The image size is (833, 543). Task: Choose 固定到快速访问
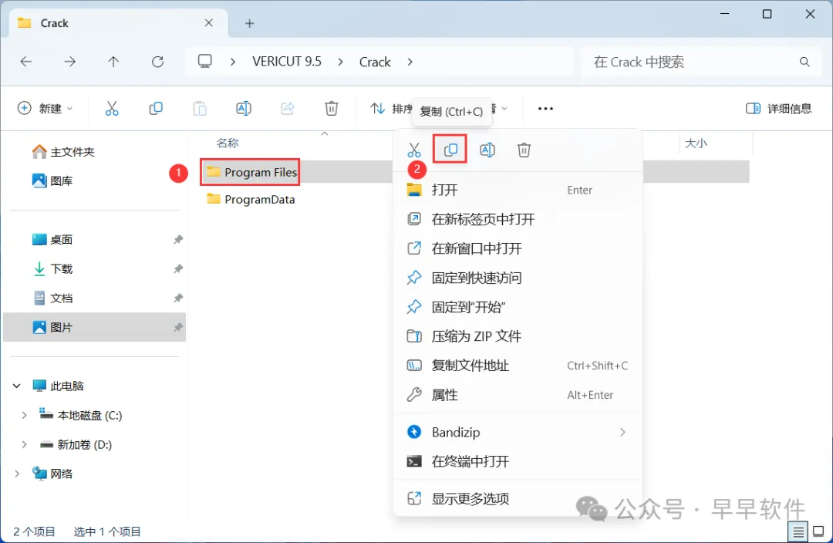518,278
